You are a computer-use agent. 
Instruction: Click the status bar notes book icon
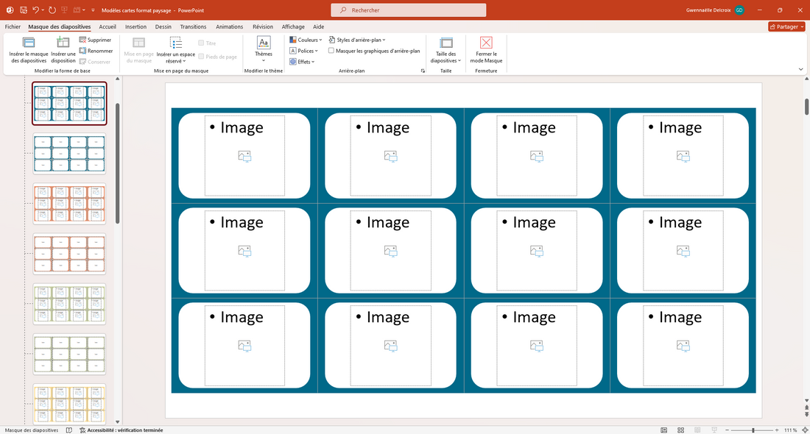(69, 430)
